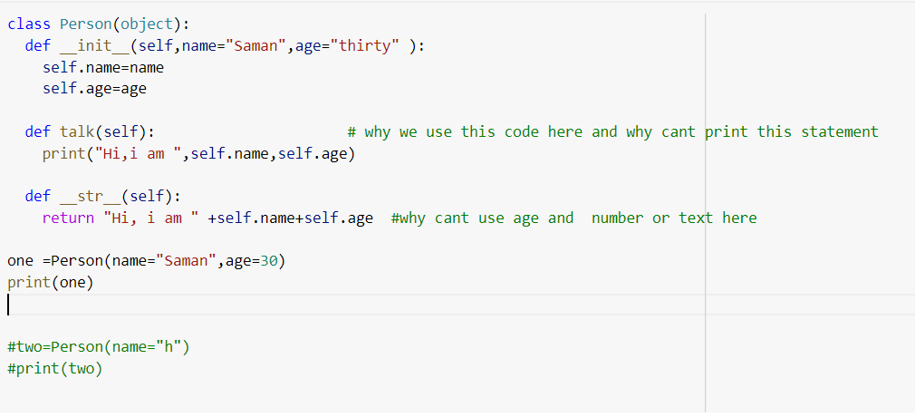915x417 pixels.
Task: Click the one =Person instantiation line
Action: tap(147, 260)
